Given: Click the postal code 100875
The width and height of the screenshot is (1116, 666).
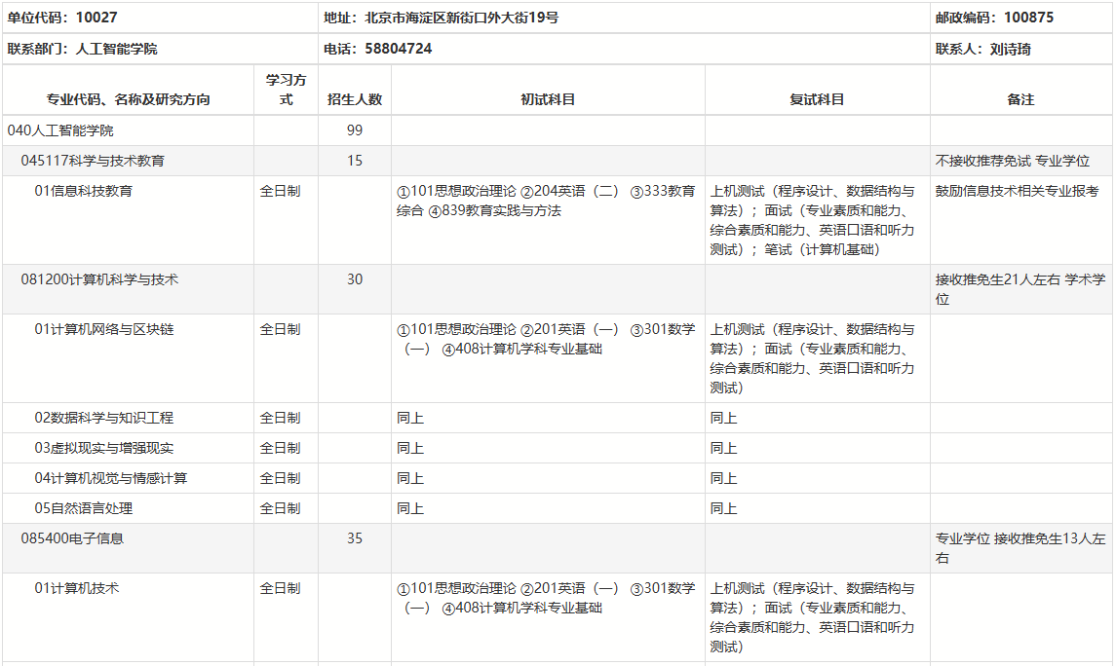Looking at the screenshot, I should point(1028,18).
